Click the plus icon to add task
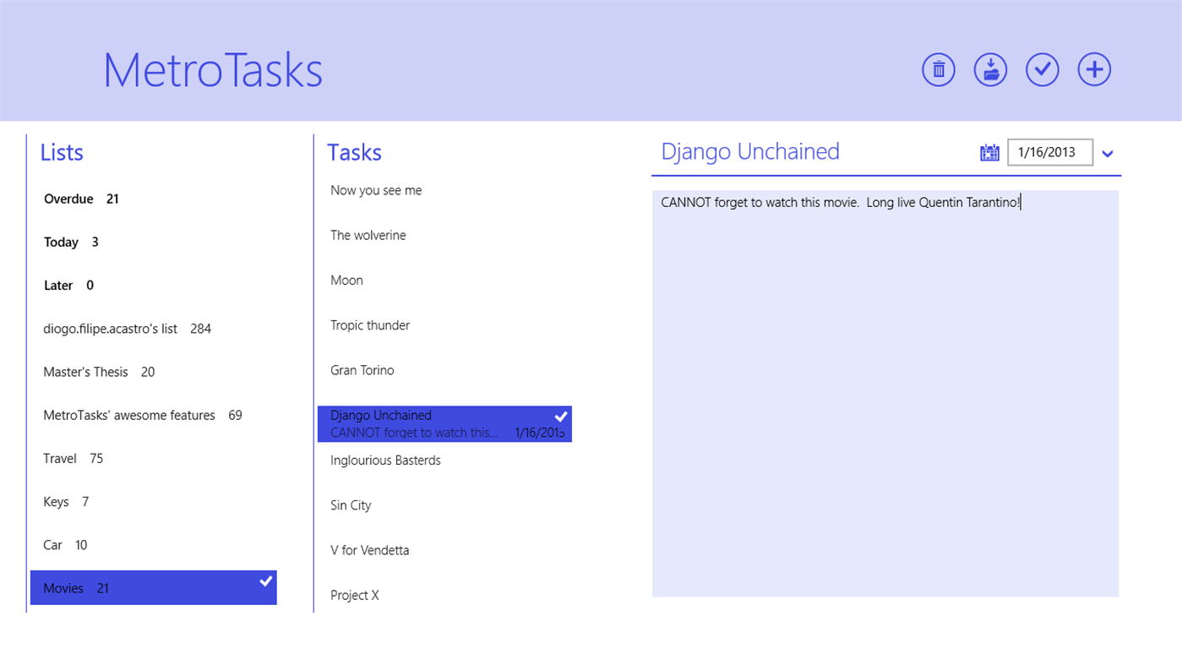The image size is (1182, 665). tap(1094, 69)
